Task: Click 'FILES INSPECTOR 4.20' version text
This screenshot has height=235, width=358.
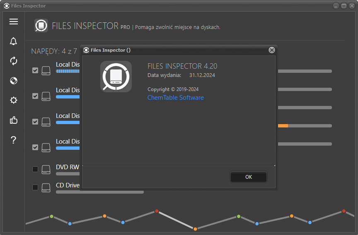Action: [182, 66]
